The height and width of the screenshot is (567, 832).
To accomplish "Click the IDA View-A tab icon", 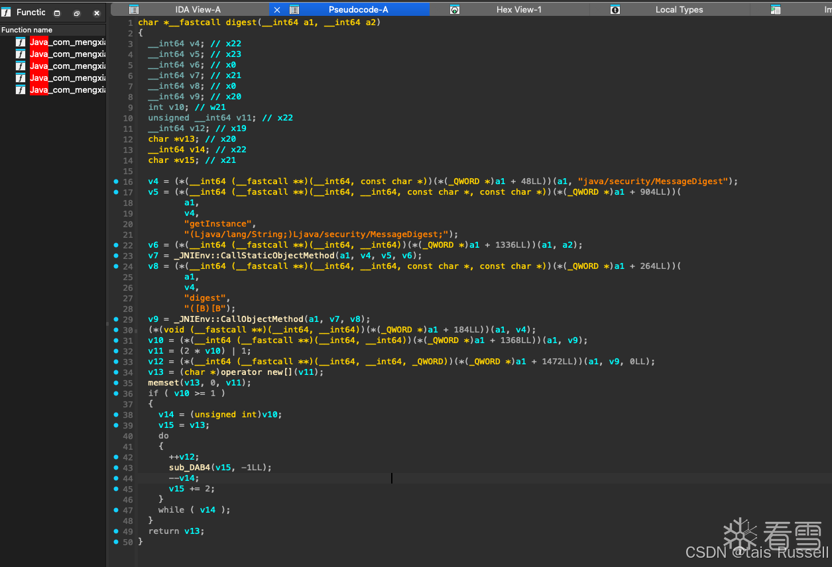I will 134,9.
